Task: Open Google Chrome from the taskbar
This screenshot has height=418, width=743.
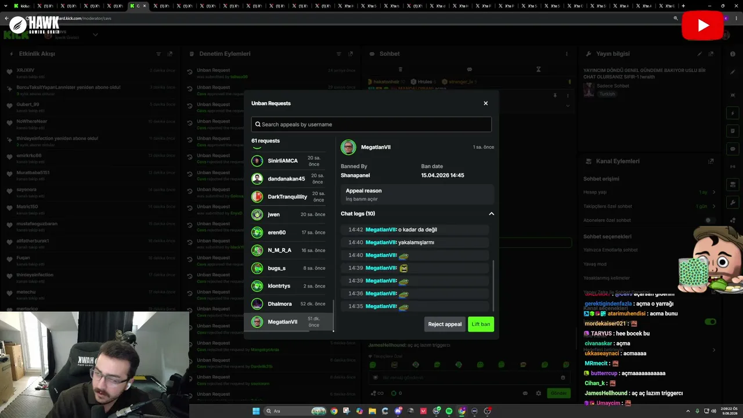Action: tap(334, 411)
